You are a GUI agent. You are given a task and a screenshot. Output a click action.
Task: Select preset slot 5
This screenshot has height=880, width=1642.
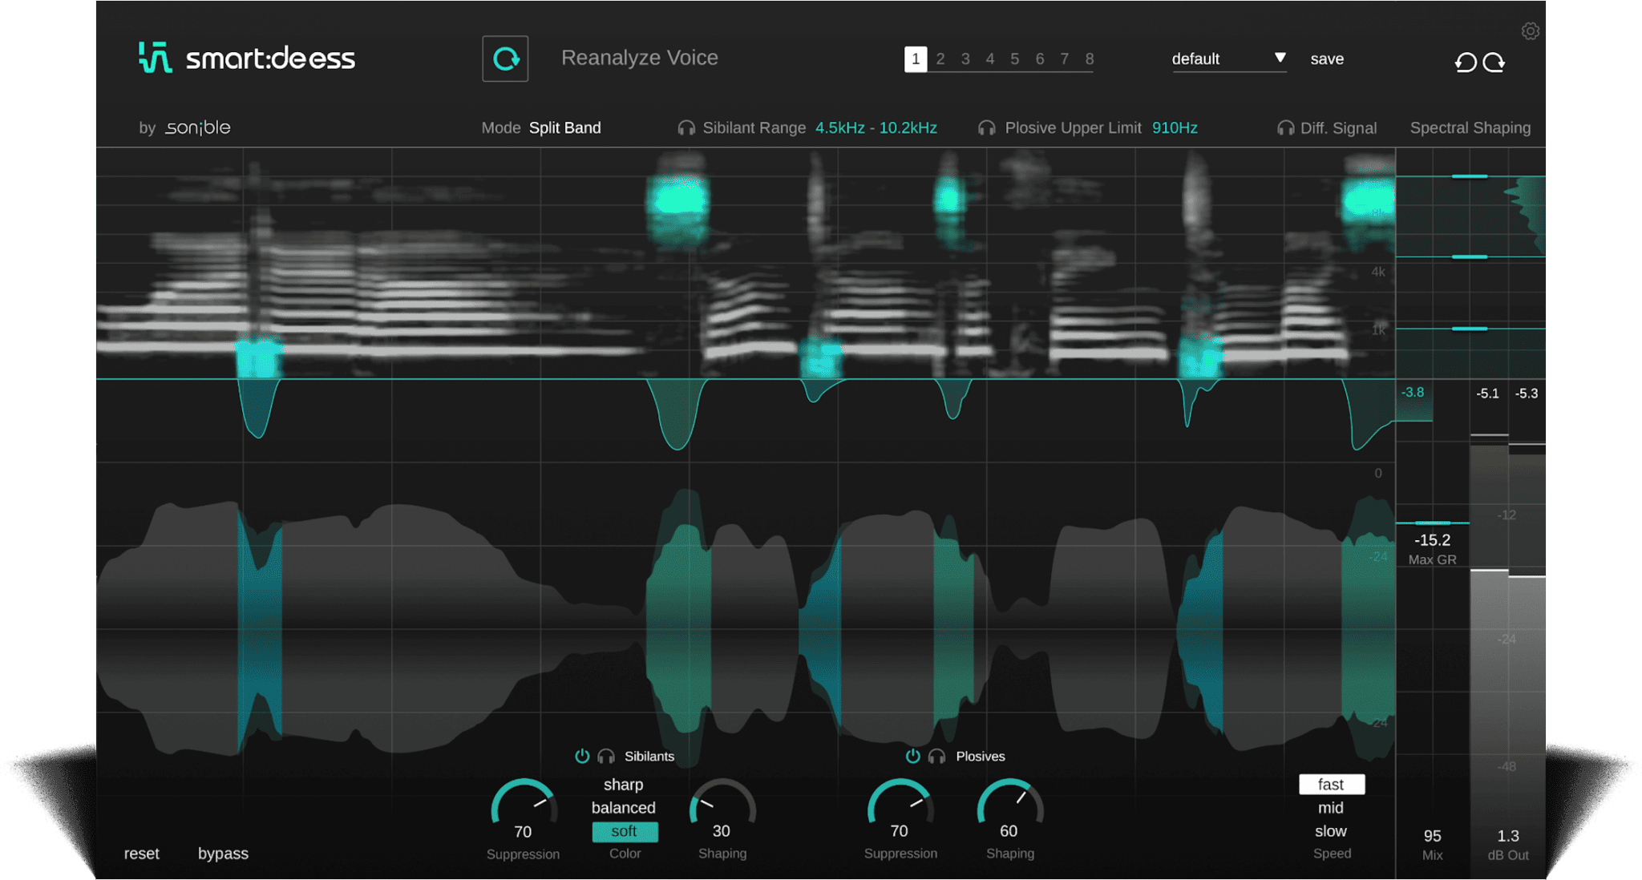click(x=1014, y=59)
